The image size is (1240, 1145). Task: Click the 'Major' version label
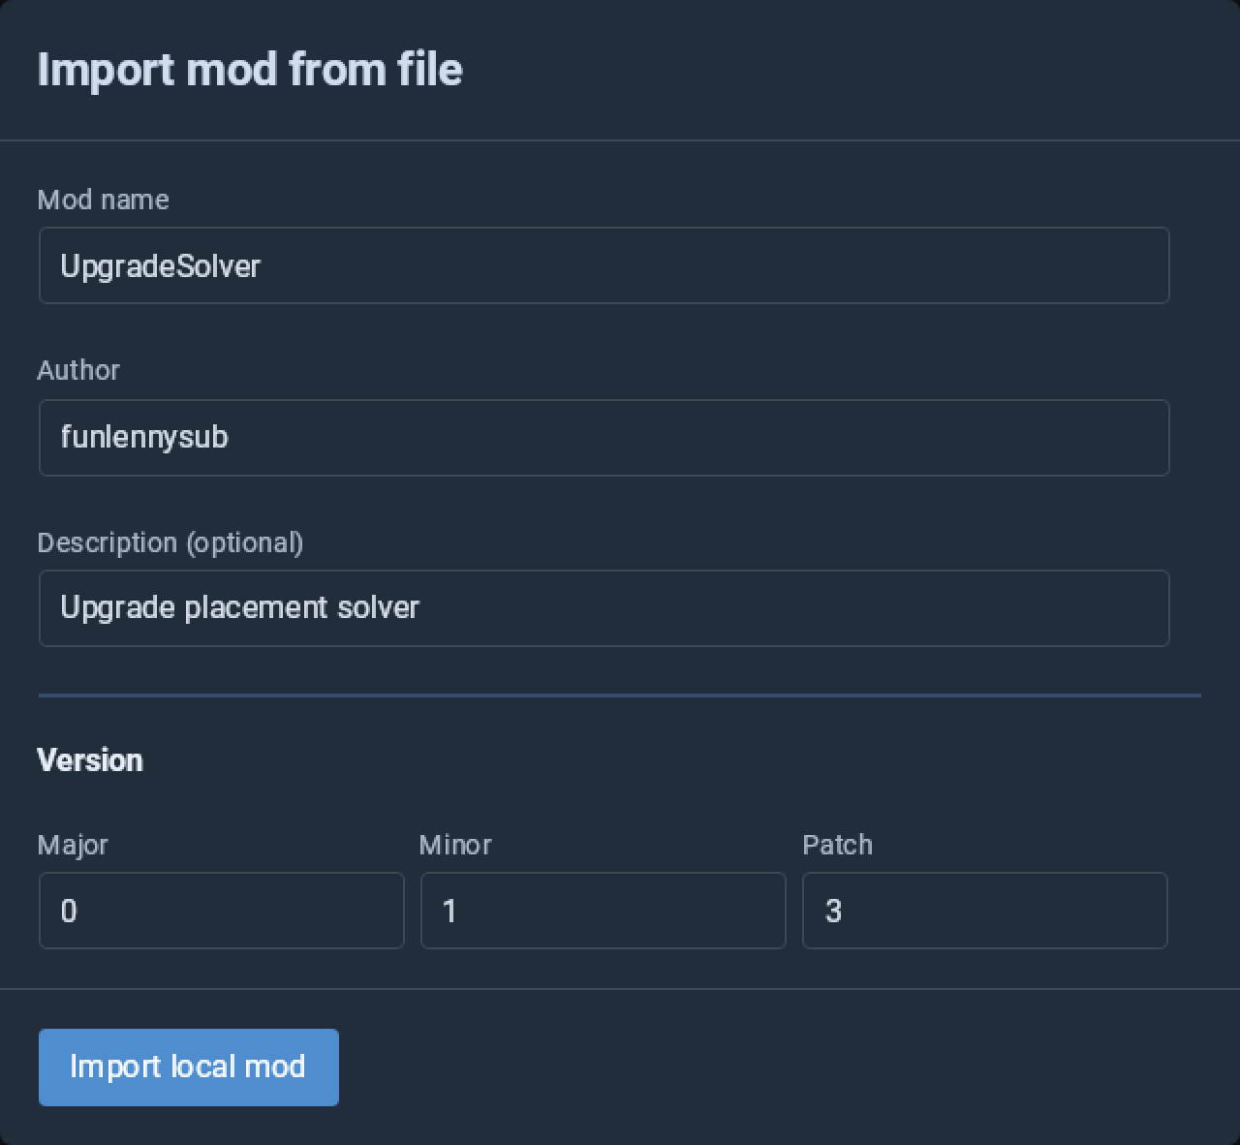[73, 845]
